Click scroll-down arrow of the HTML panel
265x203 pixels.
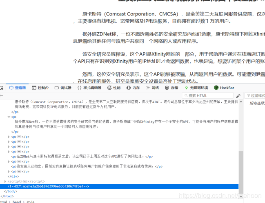click(x=241, y=196)
